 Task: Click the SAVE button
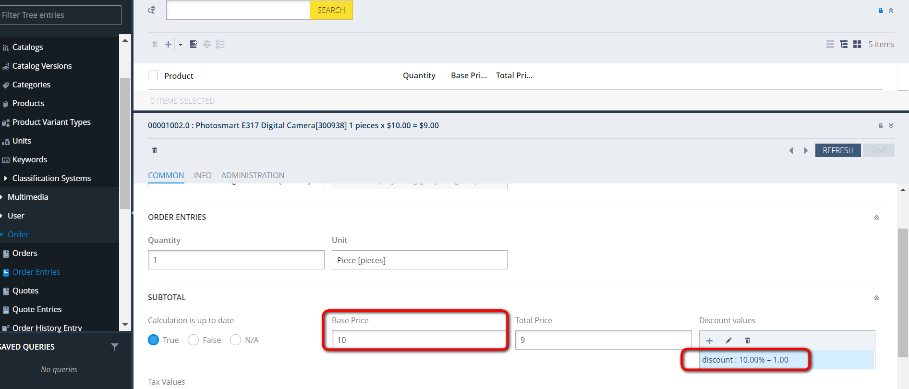click(x=879, y=150)
